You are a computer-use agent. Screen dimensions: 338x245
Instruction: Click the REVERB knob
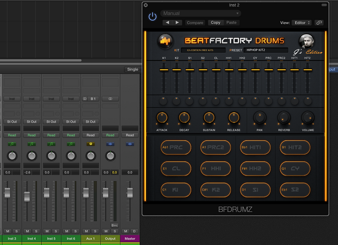[284, 117]
